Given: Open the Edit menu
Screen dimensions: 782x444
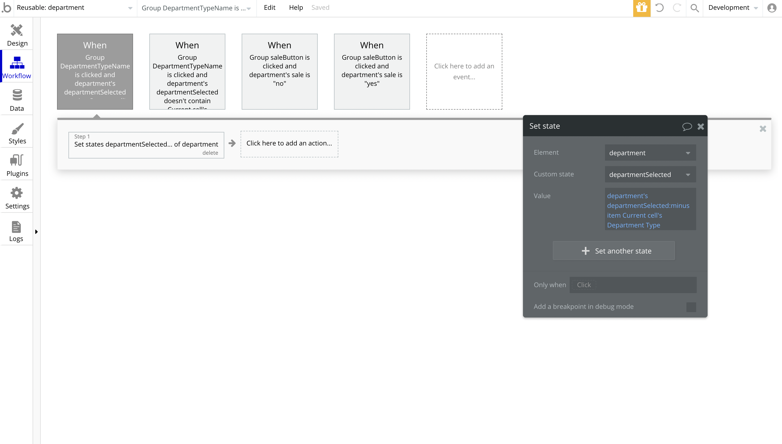Looking at the screenshot, I should [x=269, y=8].
